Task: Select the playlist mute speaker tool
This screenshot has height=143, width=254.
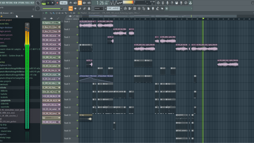Action: (60, 13)
